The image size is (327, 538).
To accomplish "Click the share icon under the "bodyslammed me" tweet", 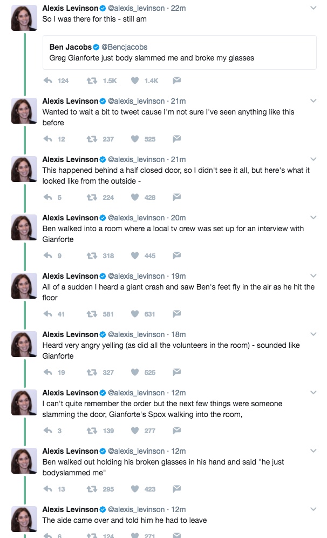I will click(x=177, y=489).
